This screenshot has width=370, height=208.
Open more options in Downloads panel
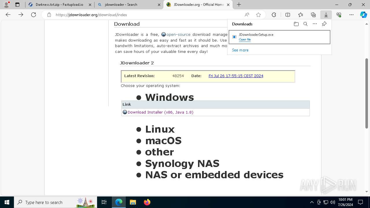click(x=315, y=24)
